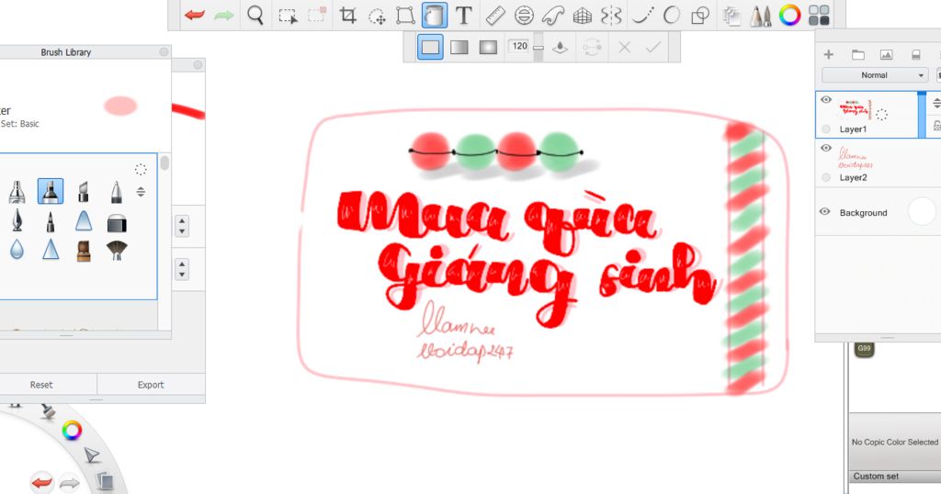Toggle the Symmetry tool

[x=611, y=15]
